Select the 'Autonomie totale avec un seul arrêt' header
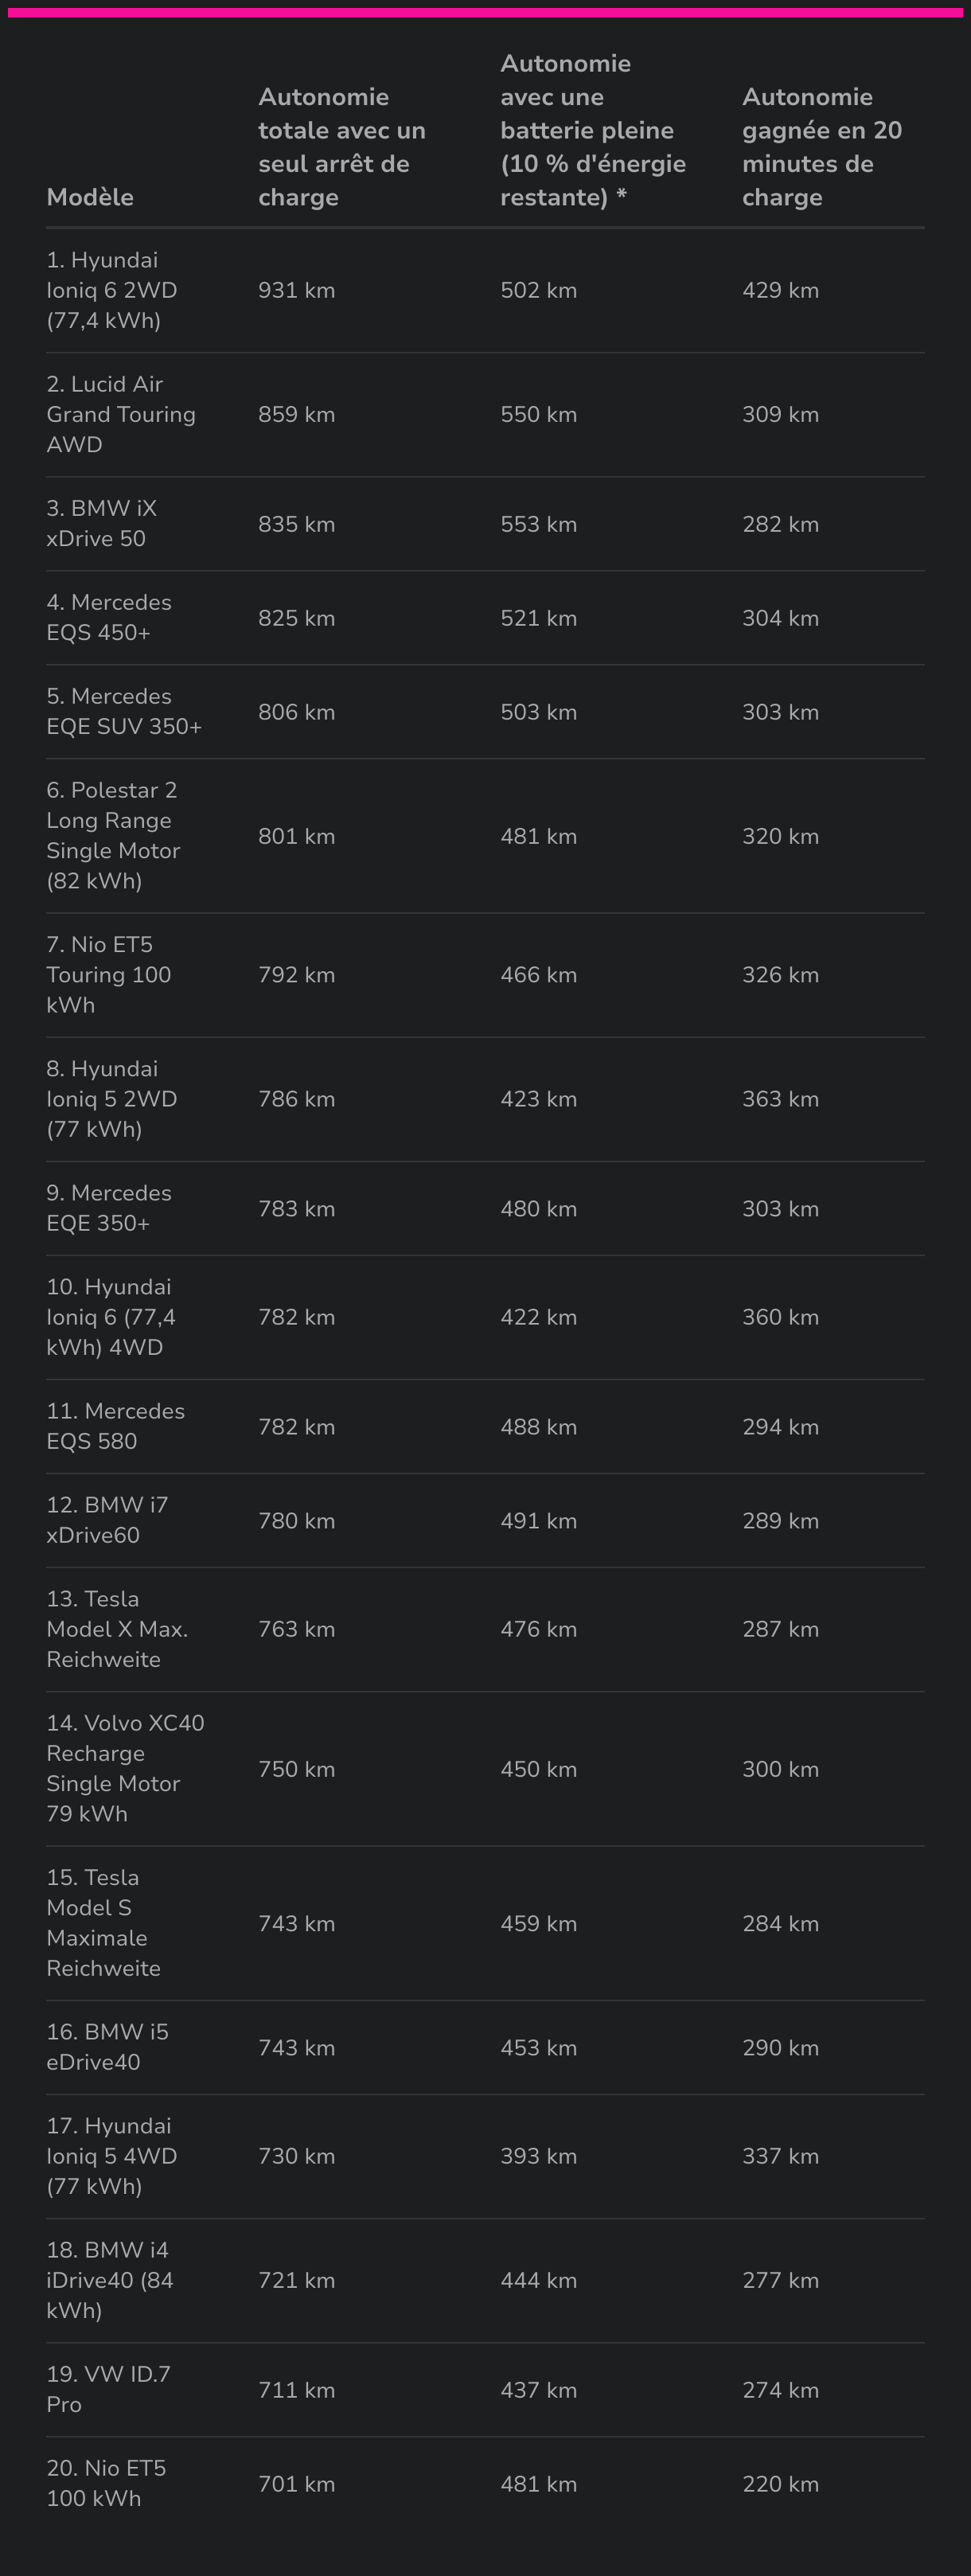This screenshot has height=2576, width=971. click(x=342, y=147)
